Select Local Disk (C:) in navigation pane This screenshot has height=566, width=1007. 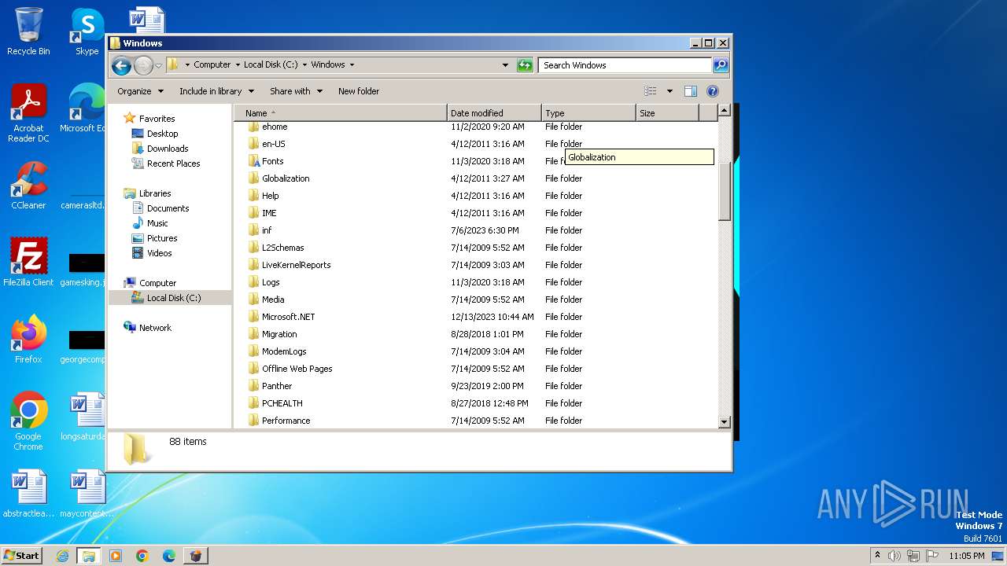173,298
